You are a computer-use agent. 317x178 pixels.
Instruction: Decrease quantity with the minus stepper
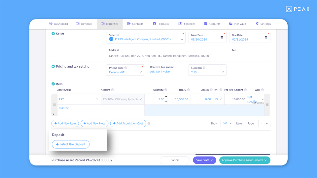tap(166, 102)
